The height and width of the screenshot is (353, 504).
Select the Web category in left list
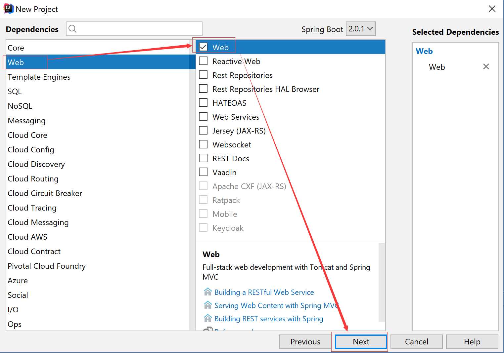(x=98, y=62)
